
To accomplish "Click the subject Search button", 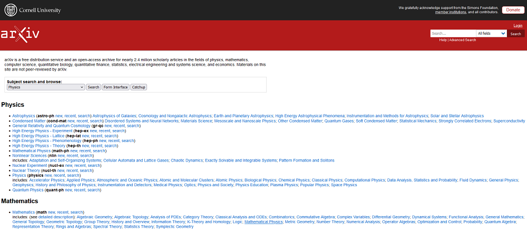I will (93, 87).
